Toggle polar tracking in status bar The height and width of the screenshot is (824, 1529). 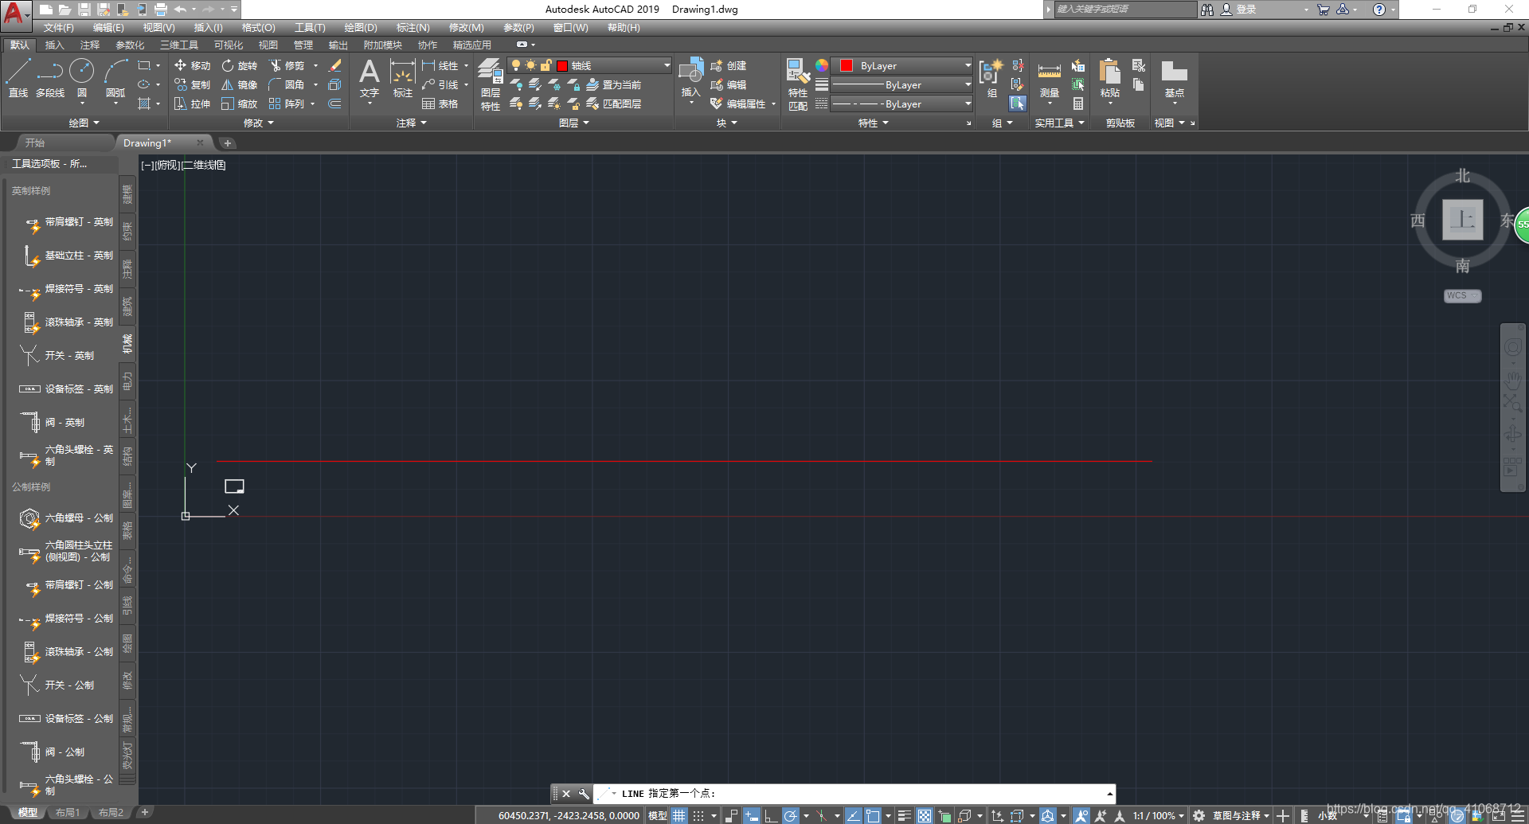(x=790, y=815)
